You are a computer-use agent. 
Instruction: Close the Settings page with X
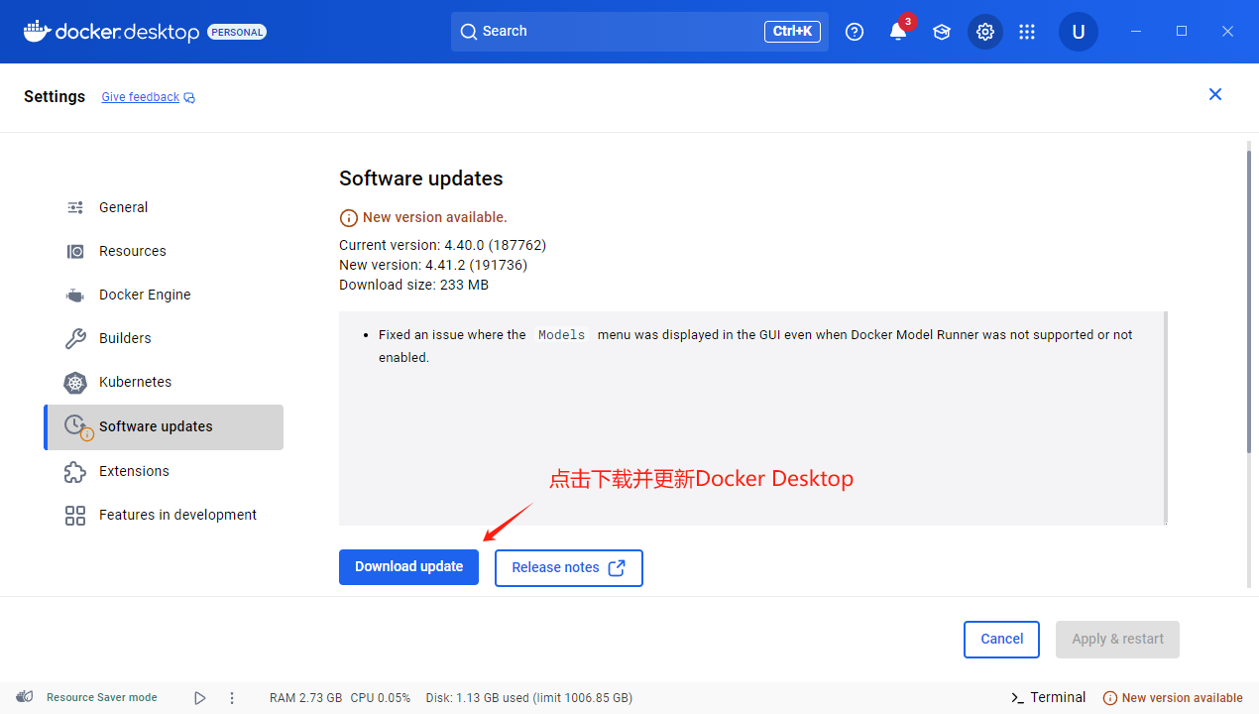pyautogui.click(x=1215, y=94)
